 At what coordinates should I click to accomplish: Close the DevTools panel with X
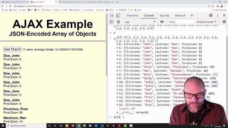click(x=224, y=15)
